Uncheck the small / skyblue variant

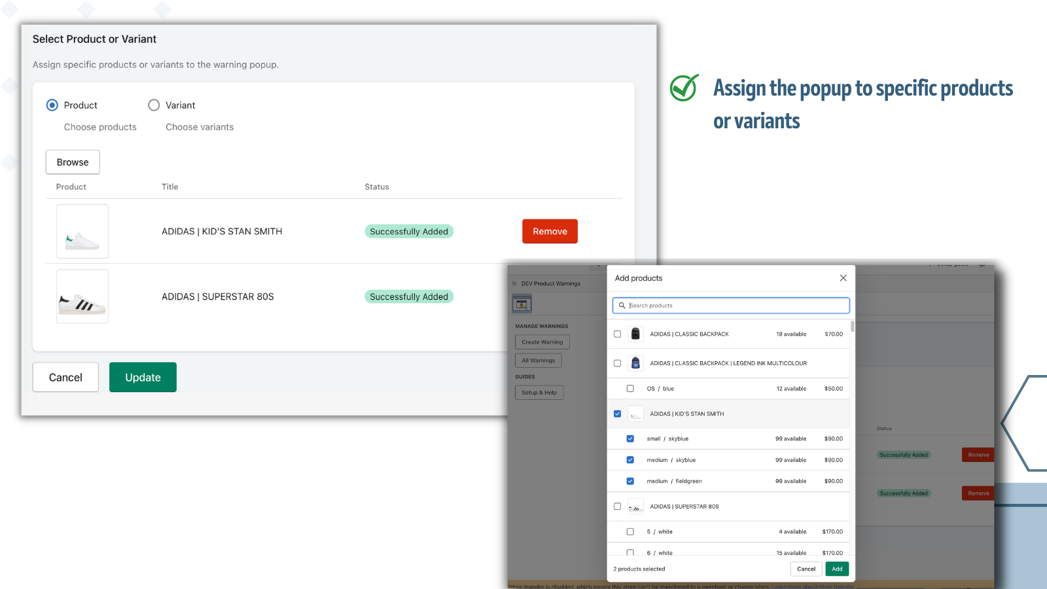pyautogui.click(x=630, y=438)
